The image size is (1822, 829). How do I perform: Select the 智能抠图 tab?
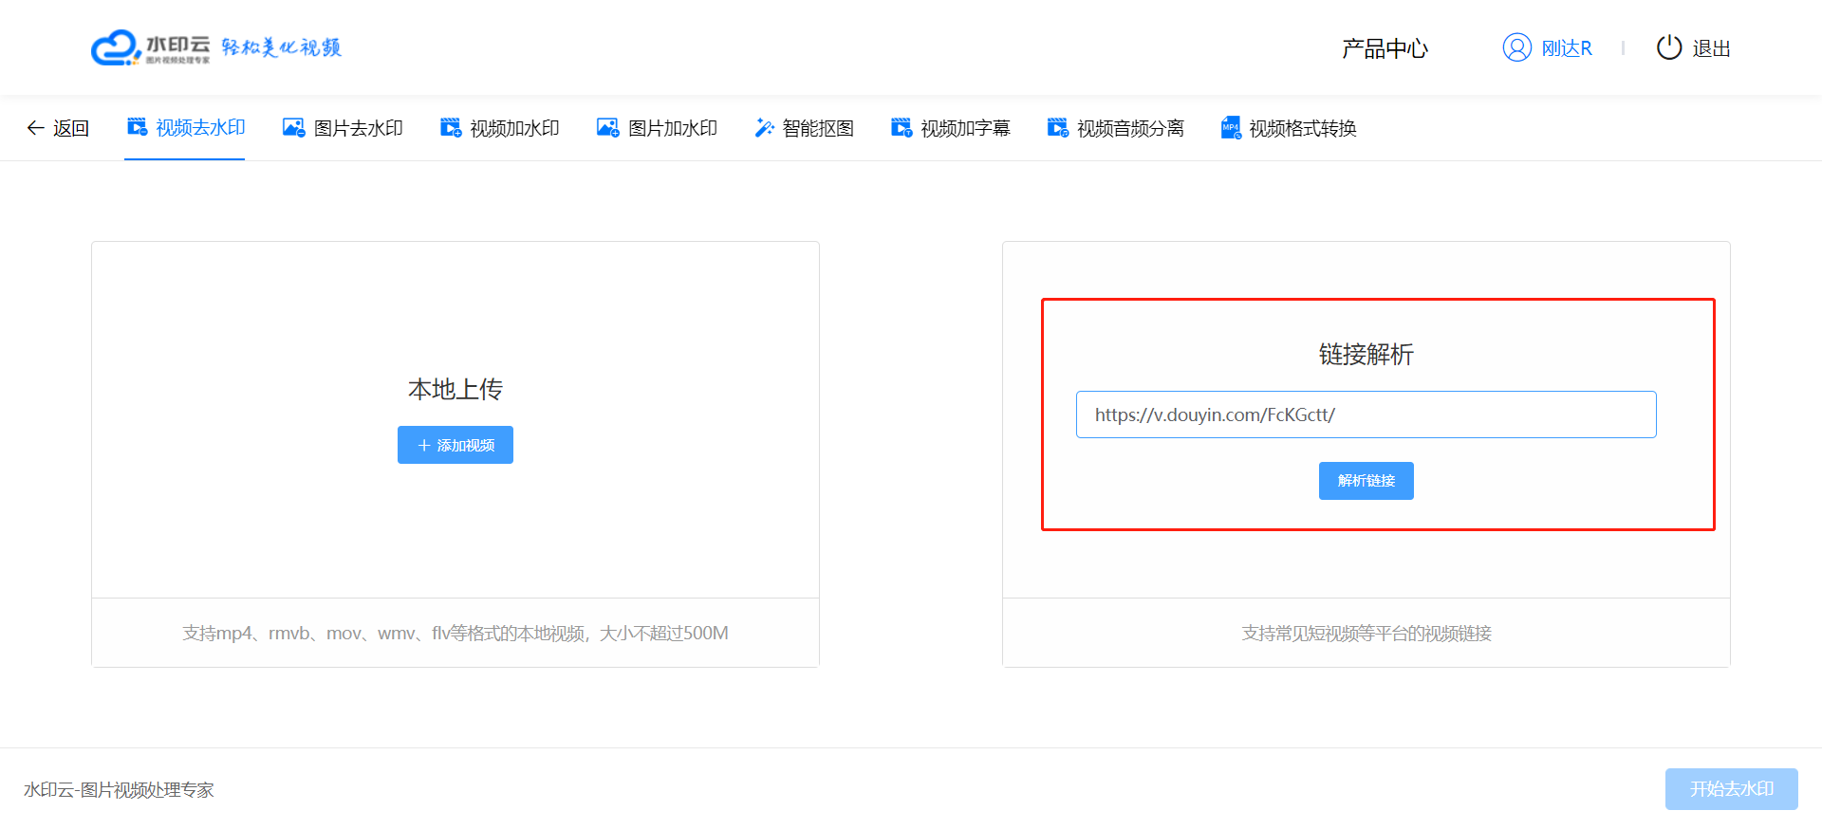pyautogui.click(x=805, y=128)
